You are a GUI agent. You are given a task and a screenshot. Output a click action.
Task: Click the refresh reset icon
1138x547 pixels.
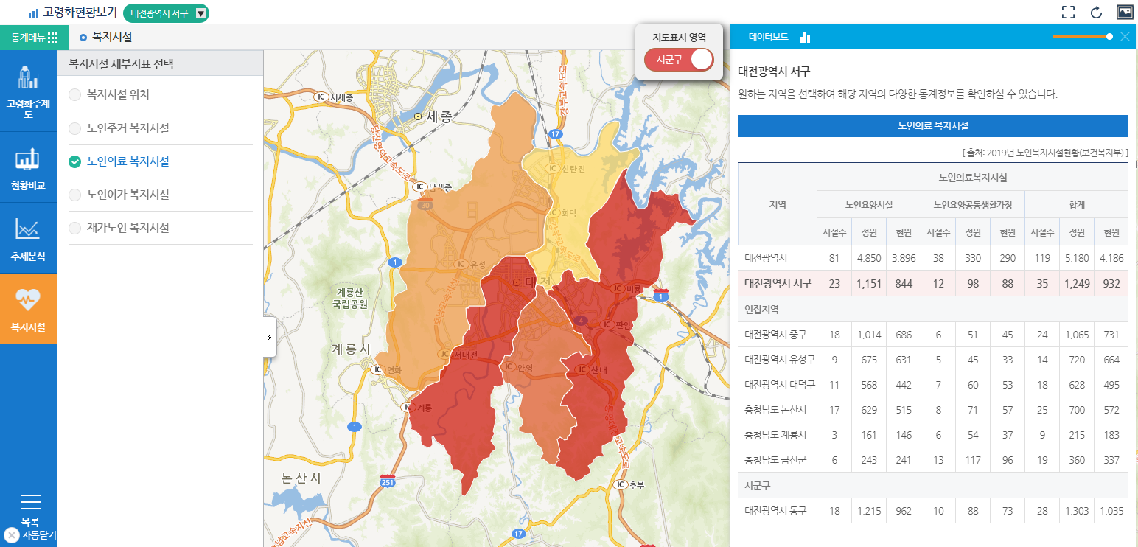point(1096,12)
